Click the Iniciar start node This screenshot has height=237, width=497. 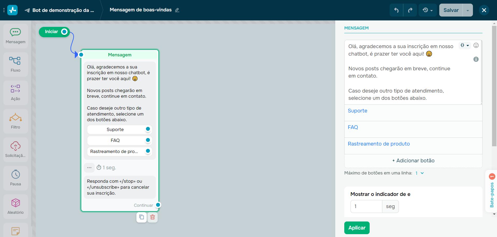pos(54,32)
